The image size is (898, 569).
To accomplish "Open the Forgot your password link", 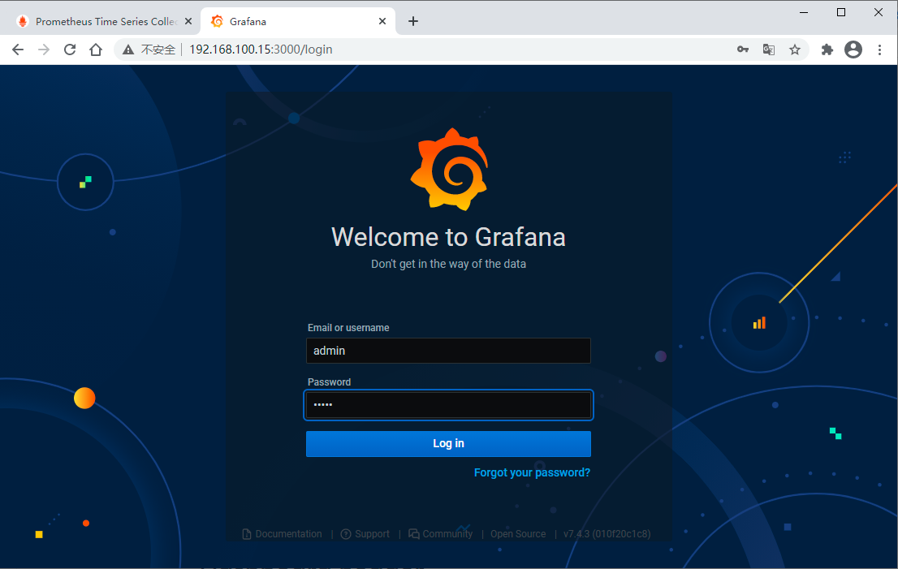I will [x=532, y=472].
